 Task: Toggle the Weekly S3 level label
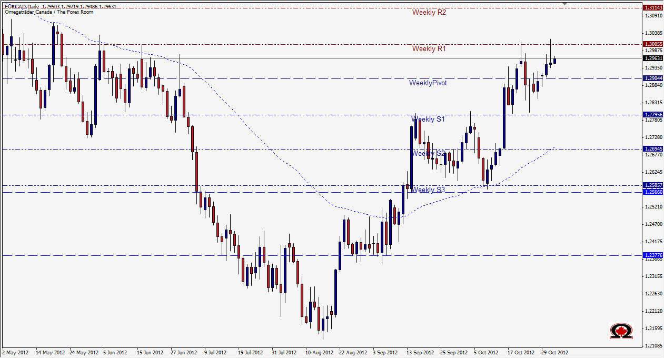428,190
